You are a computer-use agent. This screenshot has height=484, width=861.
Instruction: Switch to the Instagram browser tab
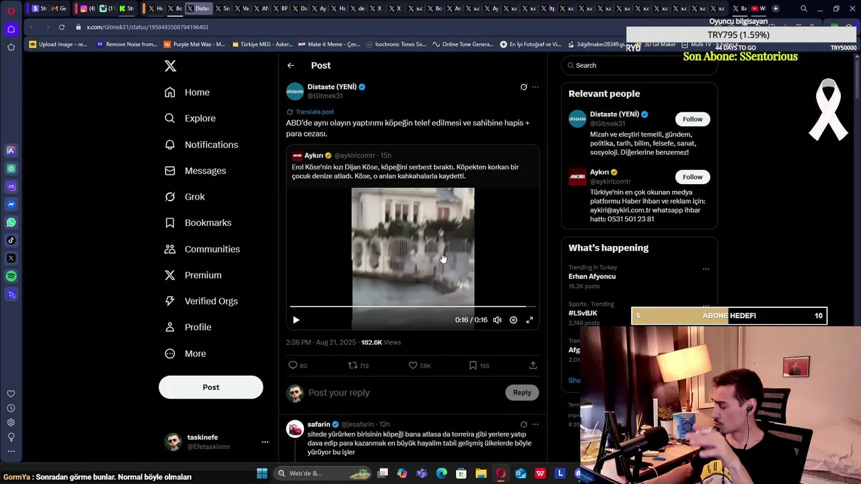pos(87,8)
